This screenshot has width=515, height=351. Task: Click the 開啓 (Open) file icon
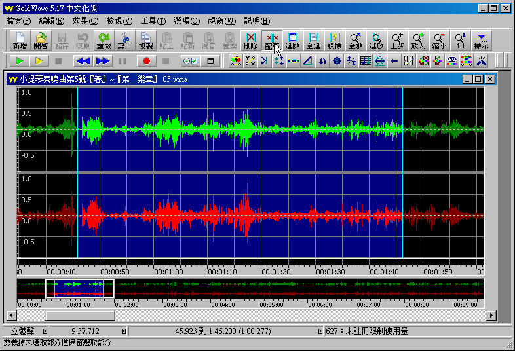(x=41, y=41)
